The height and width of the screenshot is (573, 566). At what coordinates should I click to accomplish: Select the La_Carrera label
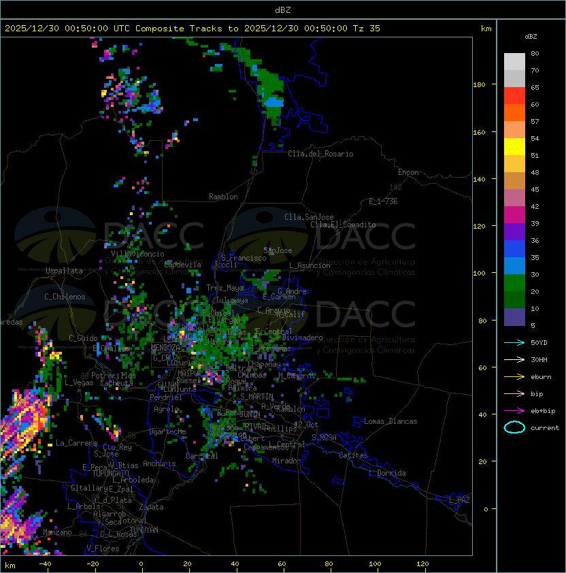click(x=76, y=443)
